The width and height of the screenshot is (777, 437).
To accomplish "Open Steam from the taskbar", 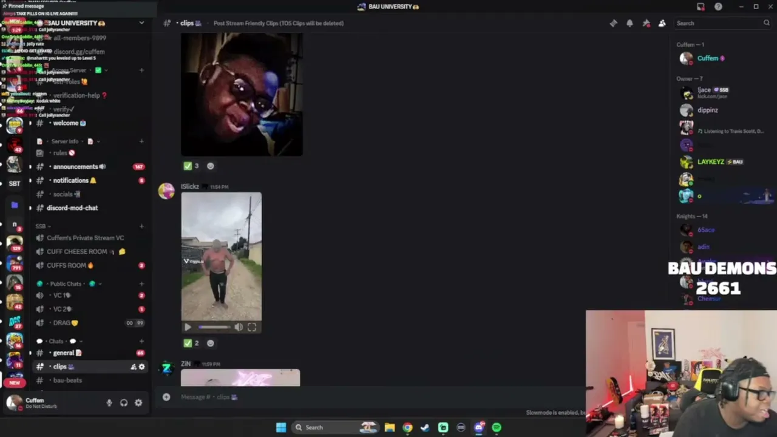I will [x=425, y=427].
